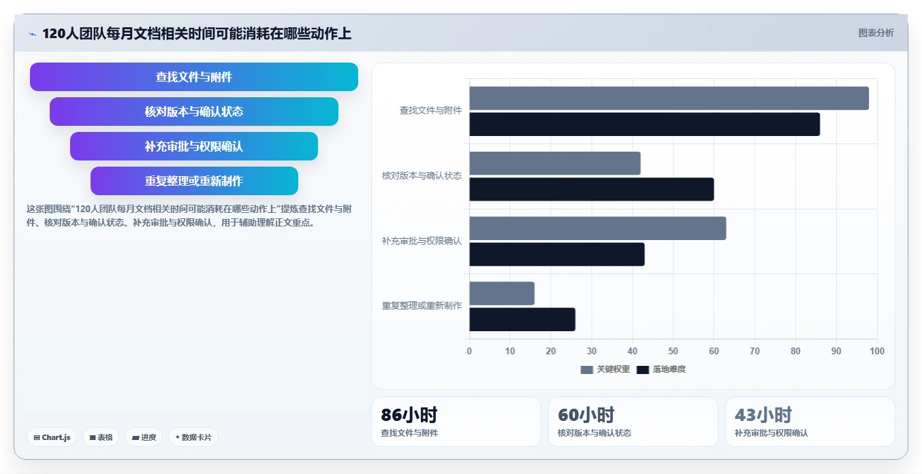The image size is (922, 474).
Task: Open the 86小时 data card
Action: pos(456,422)
